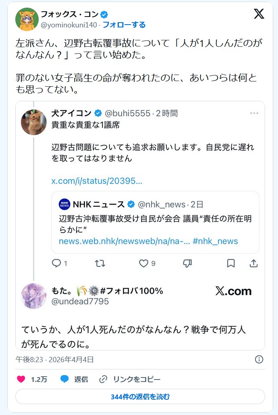This screenshot has height=415, width=278.
Task: Click もた。 user avatar thumbnail
Action: [34, 296]
